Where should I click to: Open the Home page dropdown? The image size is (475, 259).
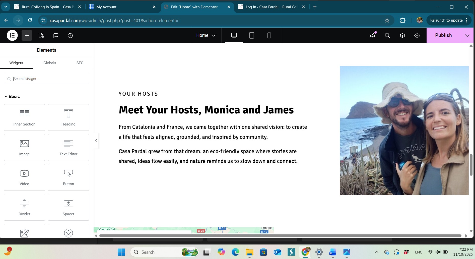[206, 35]
